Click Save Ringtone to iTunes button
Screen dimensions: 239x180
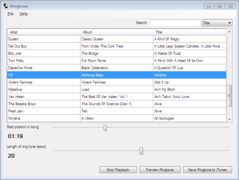[207, 170]
